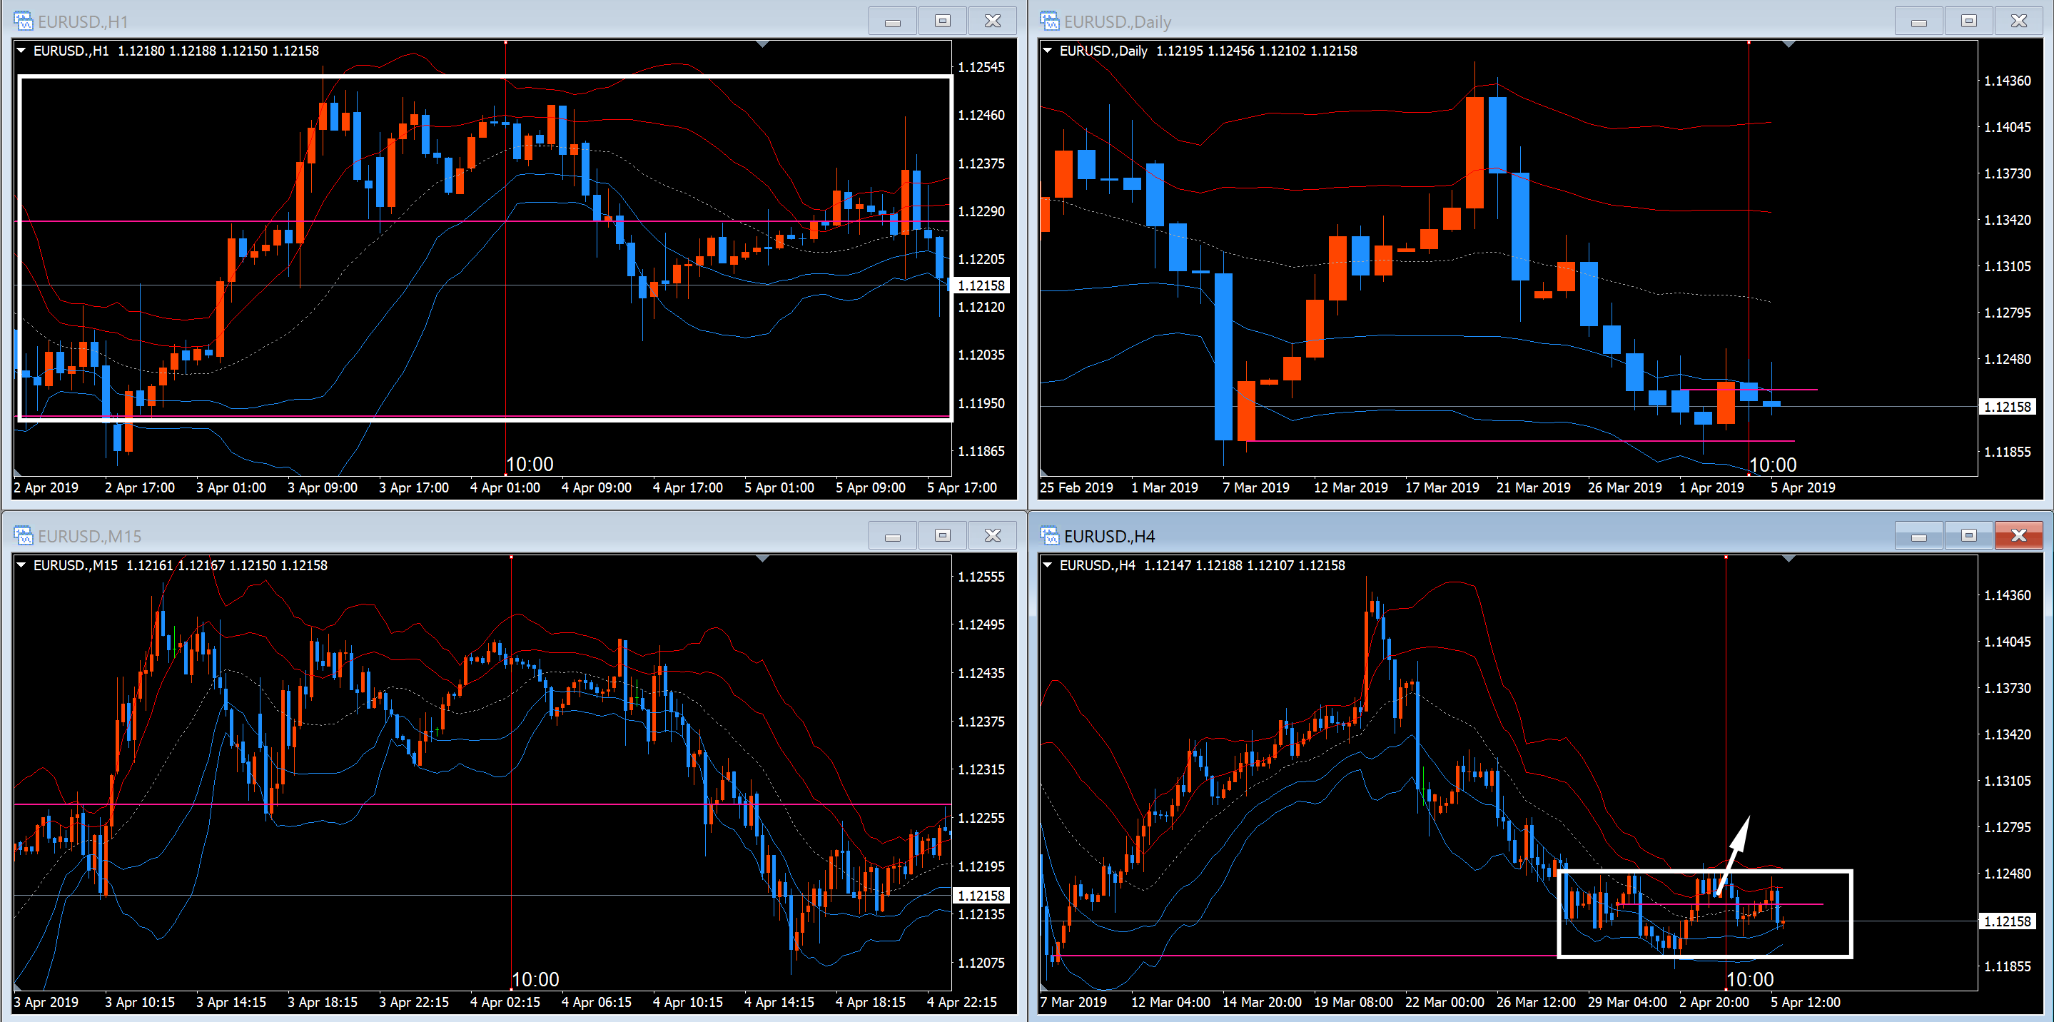Expand the EURUSD.,H1 info dropdown triangle
Screen dimensions: 2054x1022
pyautogui.click(x=21, y=50)
